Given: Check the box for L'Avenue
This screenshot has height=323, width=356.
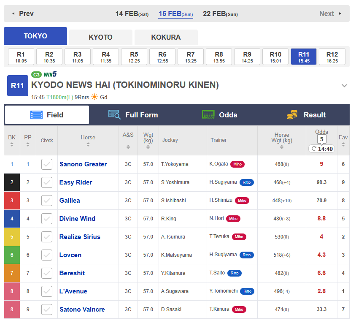Looking at the screenshot, I should (x=47, y=291).
